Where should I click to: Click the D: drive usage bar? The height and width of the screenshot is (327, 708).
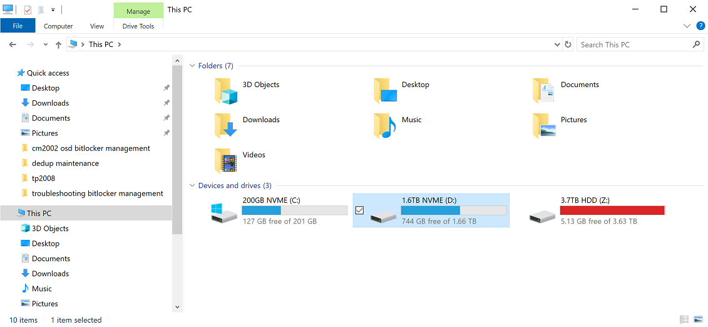(454, 210)
